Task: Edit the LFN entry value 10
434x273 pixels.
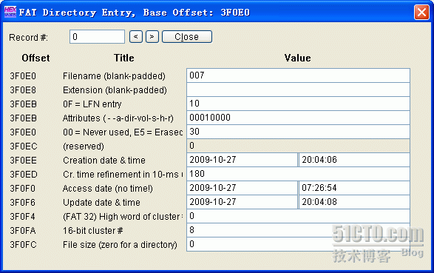Action: click(x=298, y=104)
